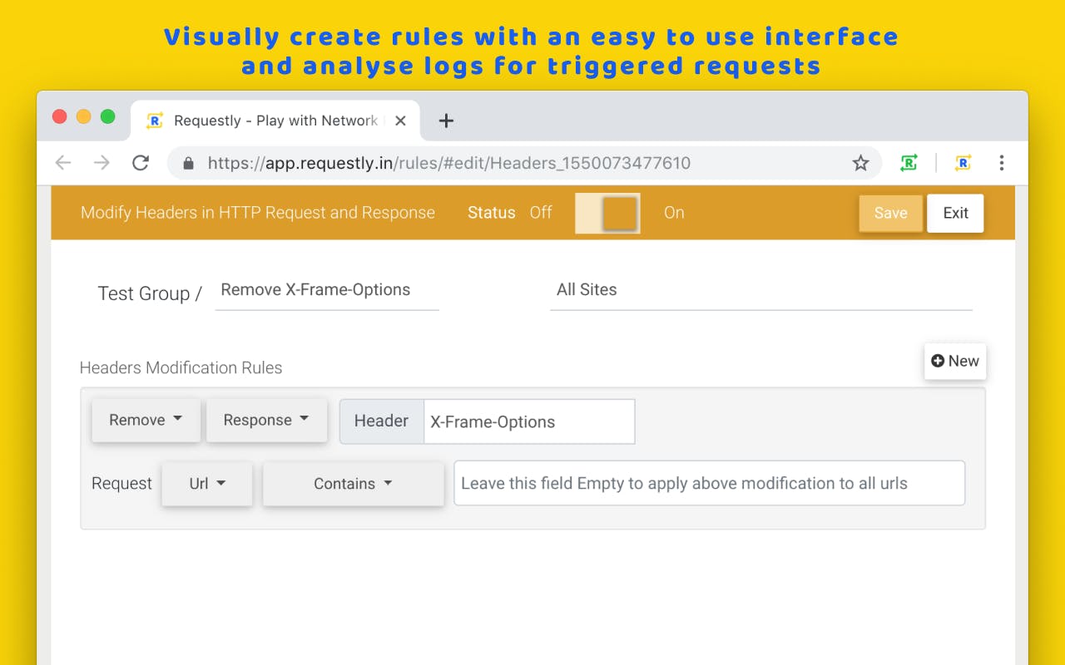Image resolution: width=1065 pixels, height=665 pixels.
Task: Click the browser forward arrow
Action: [x=102, y=163]
